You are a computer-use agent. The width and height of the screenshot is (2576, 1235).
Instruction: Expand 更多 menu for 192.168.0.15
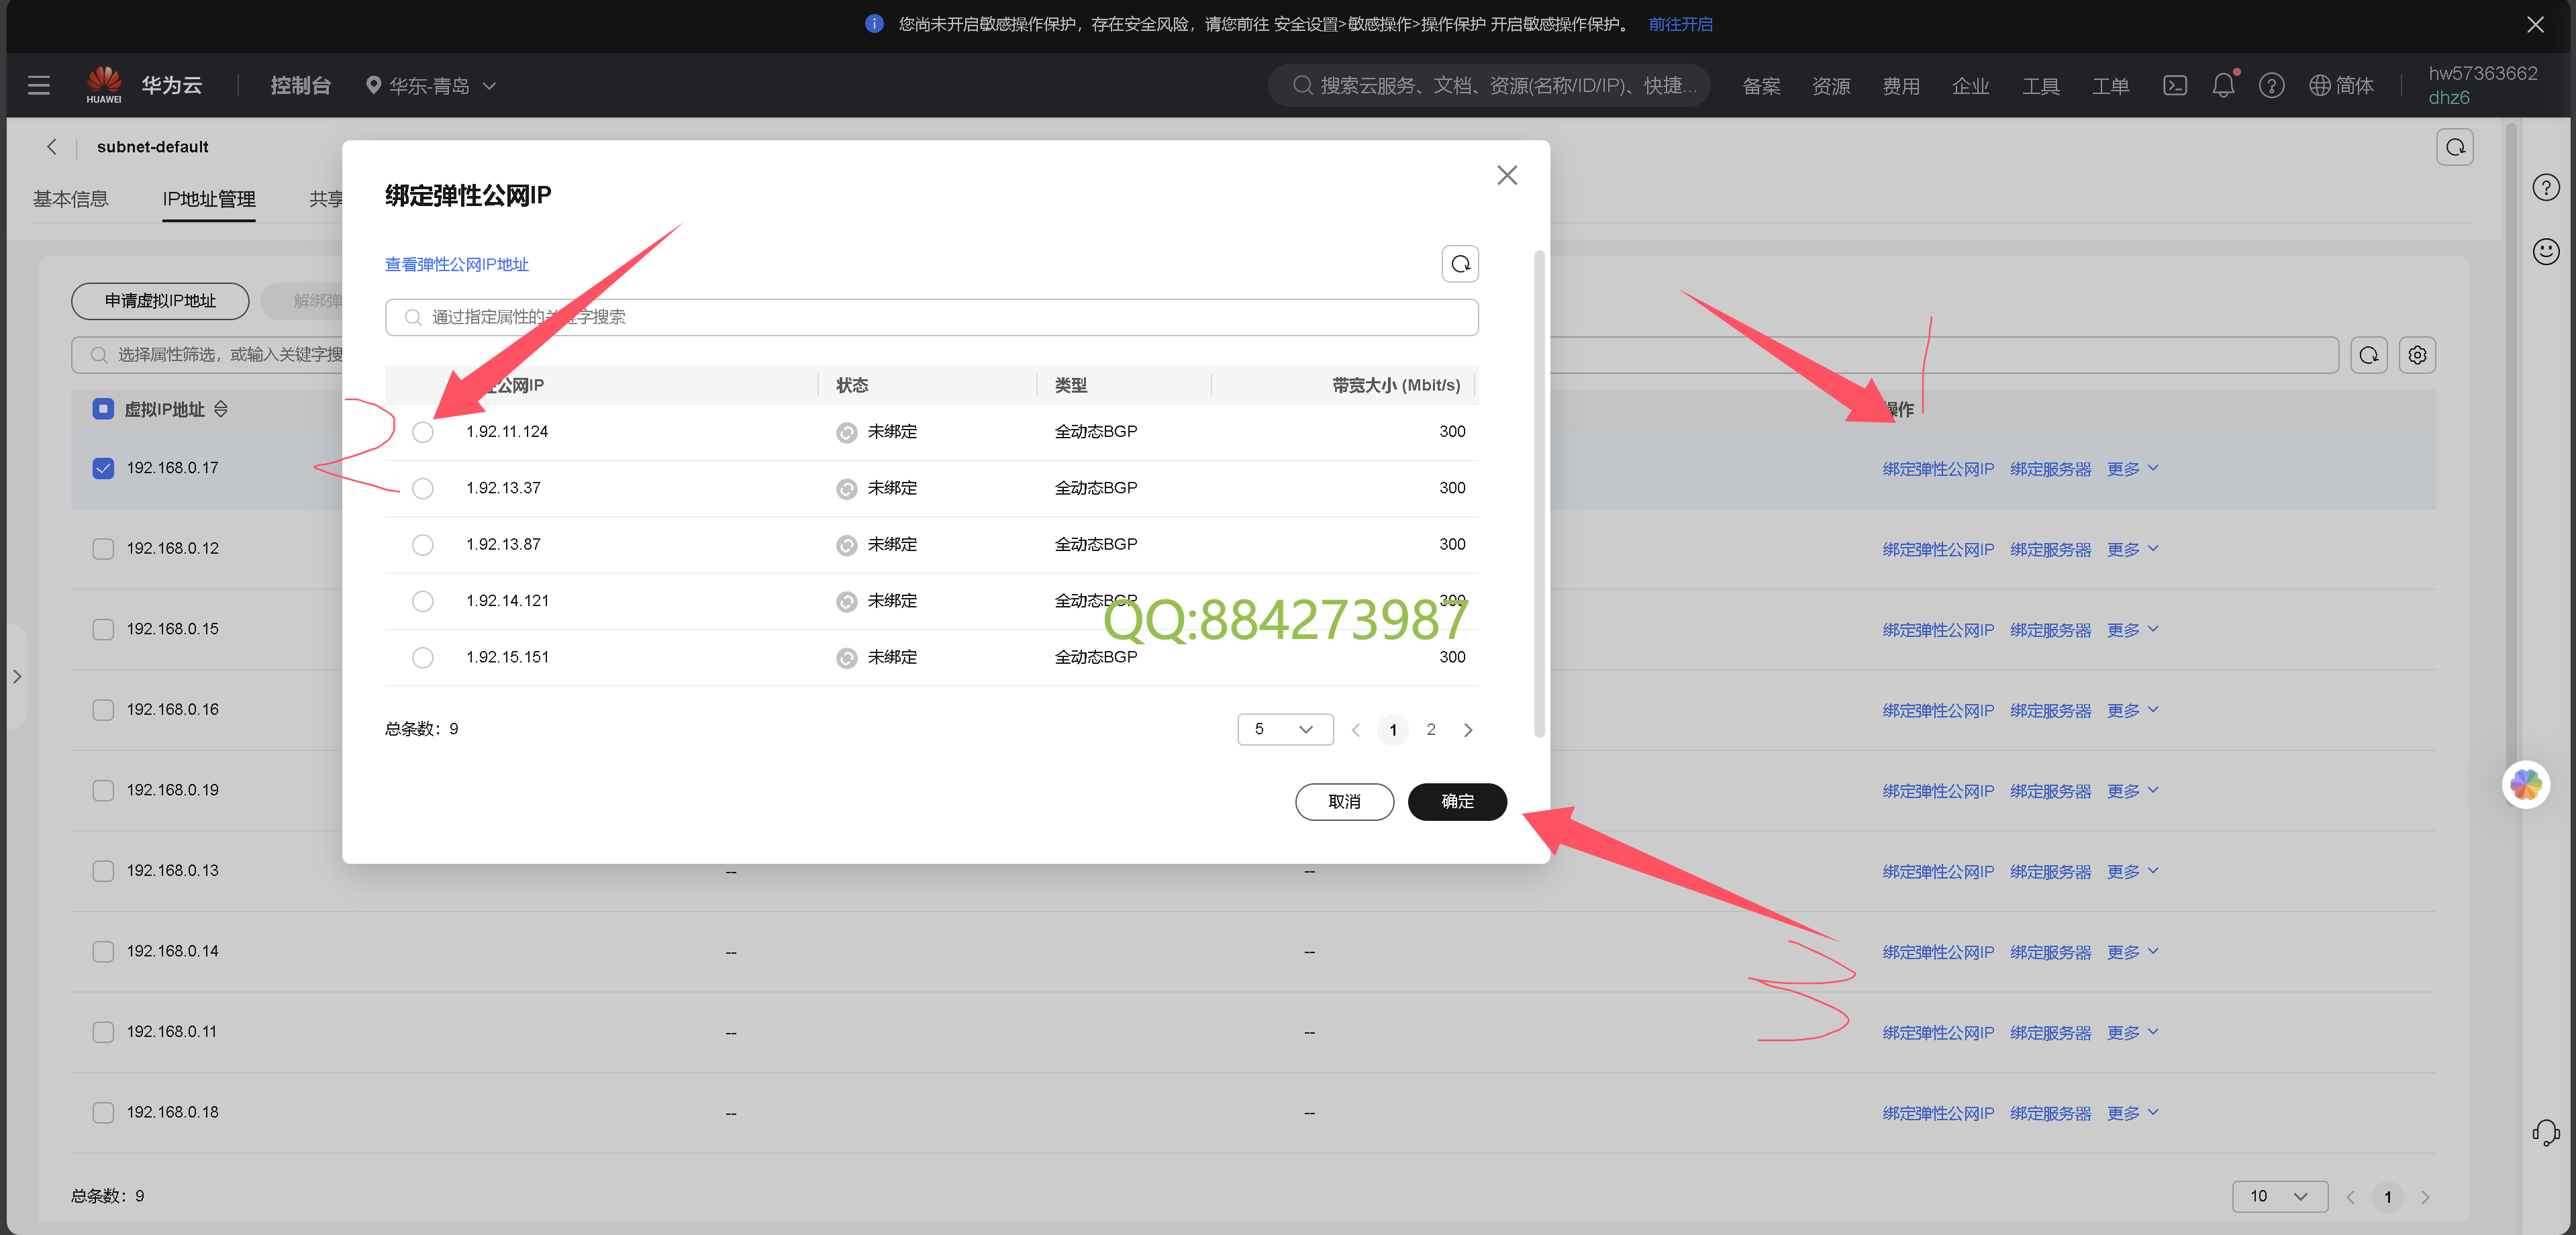pos(2132,630)
